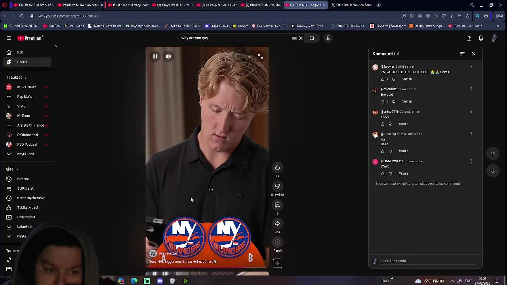Open Discord from the Windows taskbar

point(160,281)
